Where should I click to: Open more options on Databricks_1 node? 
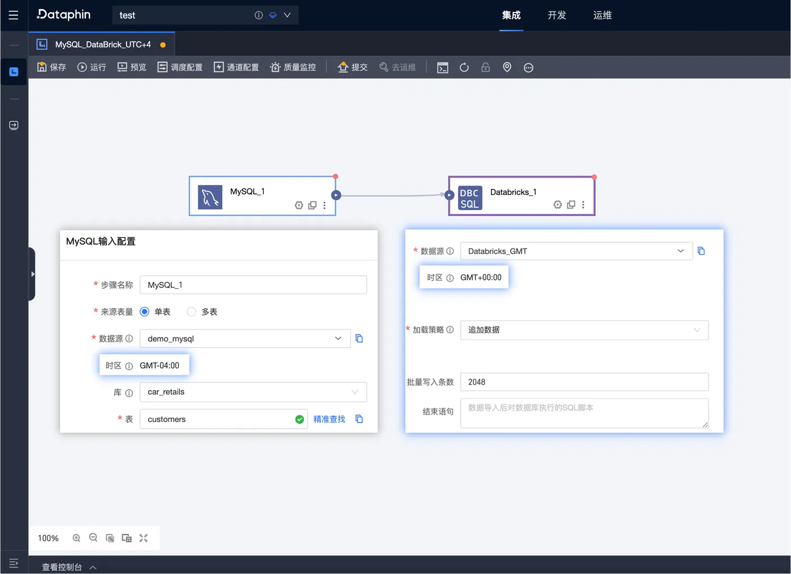point(583,205)
